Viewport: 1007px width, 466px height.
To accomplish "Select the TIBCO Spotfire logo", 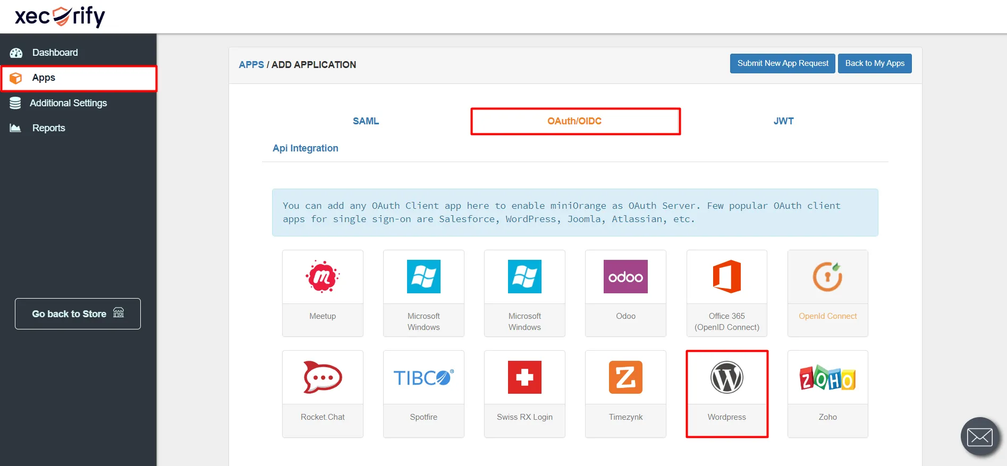I will [424, 377].
